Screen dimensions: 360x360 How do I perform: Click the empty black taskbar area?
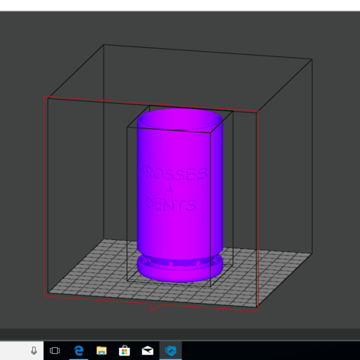tap(271, 350)
